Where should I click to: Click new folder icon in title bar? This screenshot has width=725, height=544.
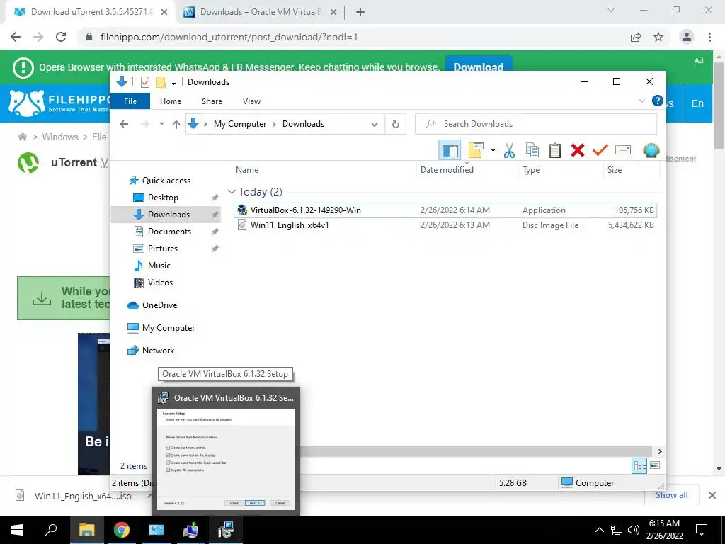(x=161, y=82)
